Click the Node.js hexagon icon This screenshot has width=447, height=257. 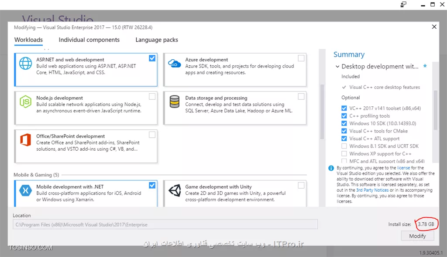(25, 101)
